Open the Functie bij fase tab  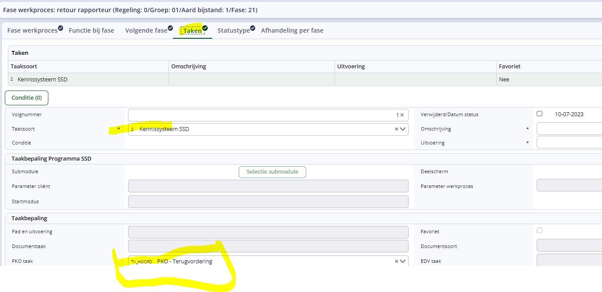[x=91, y=30]
